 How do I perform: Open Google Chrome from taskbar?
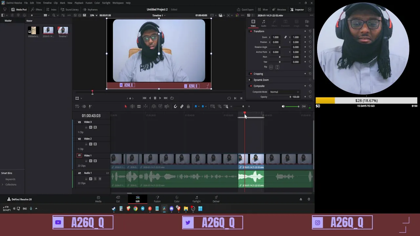(x=136, y=208)
